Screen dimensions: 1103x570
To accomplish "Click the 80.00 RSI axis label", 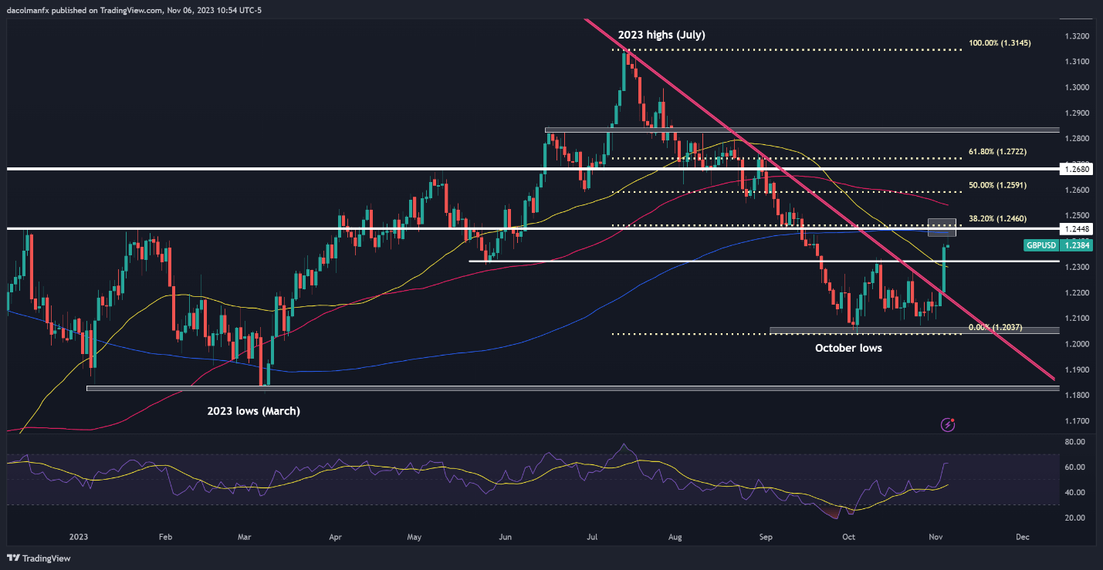I will coord(1075,442).
